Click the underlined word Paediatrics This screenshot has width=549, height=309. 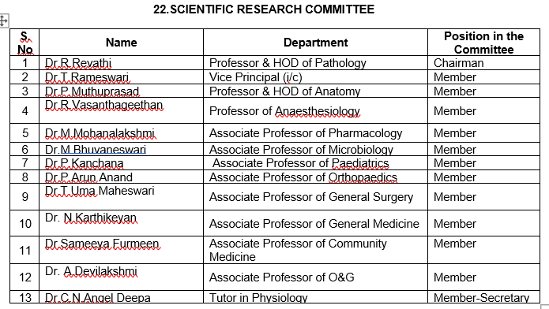pyautogui.click(x=360, y=163)
